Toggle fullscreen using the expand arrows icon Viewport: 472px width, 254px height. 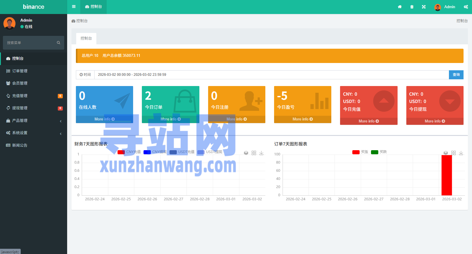(x=424, y=7)
